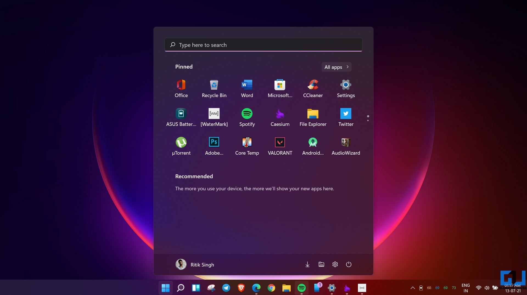Launch Core Temp from pinned apps

pos(247,146)
